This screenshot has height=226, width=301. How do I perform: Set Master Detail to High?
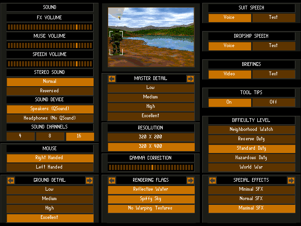click(x=151, y=107)
